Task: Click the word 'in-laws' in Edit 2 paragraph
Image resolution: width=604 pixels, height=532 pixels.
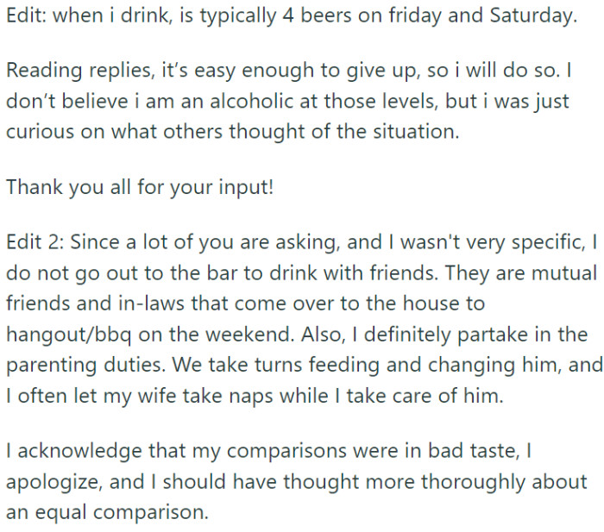Action: (151, 304)
